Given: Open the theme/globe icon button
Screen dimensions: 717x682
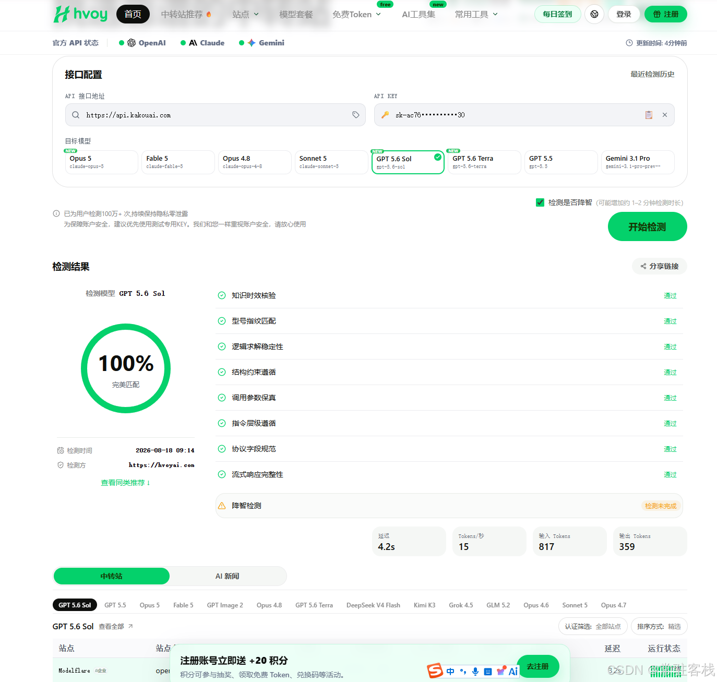Looking at the screenshot, I should point(594,14).
